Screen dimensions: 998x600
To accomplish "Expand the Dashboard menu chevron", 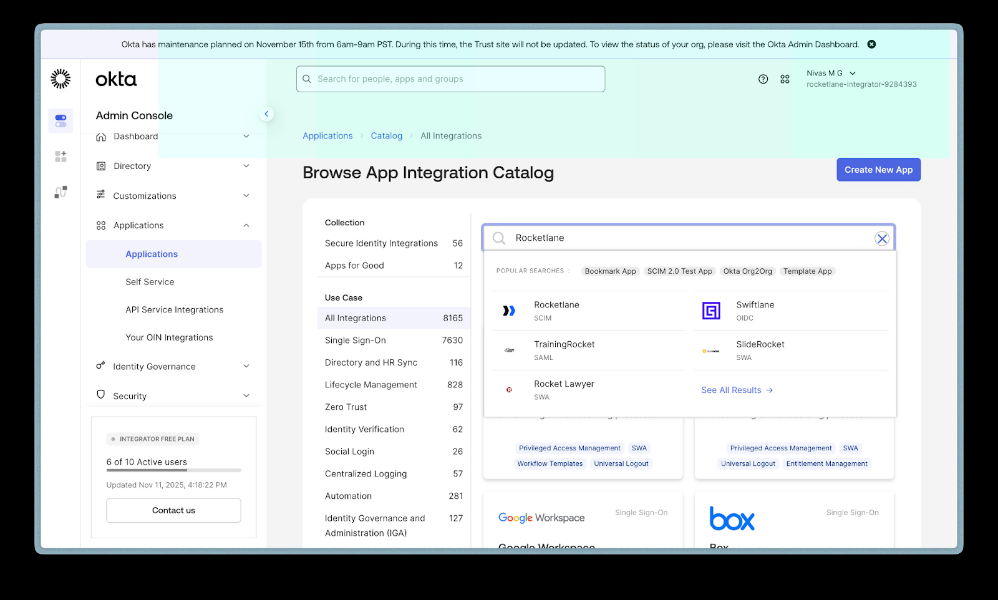I will tap(246, 136).
